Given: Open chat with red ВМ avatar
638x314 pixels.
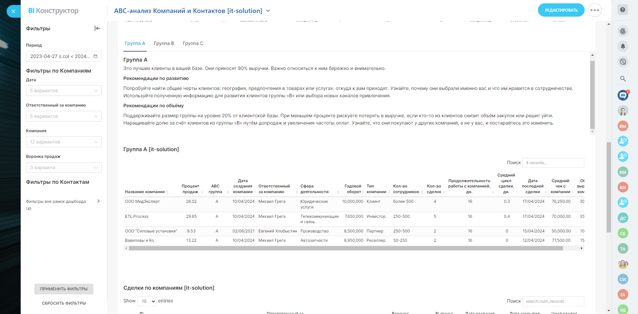Looking at the screenshot, I should pyautogui.click(x=623, y=126).
